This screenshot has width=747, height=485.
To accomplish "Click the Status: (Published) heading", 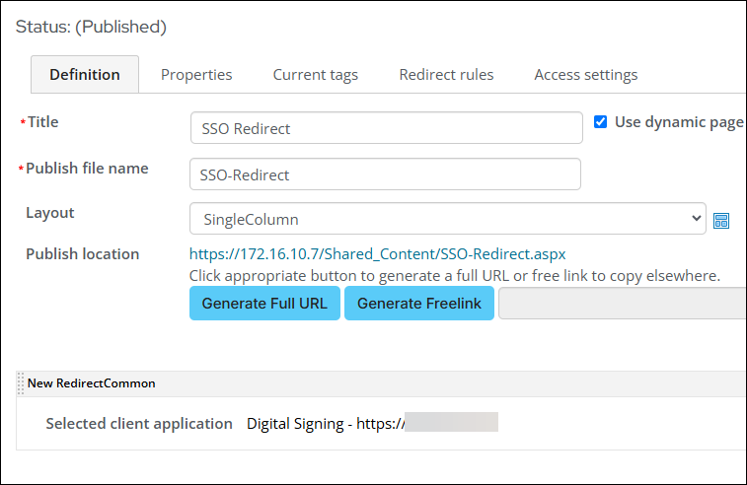I will tap(91, 27).
